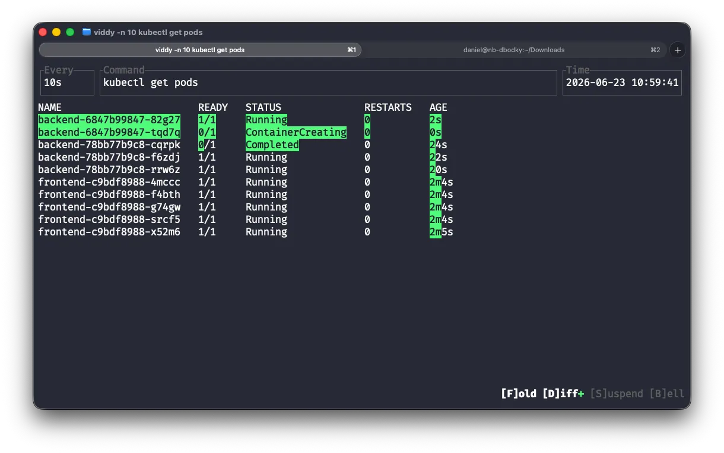
Task: Click the 24s age value
Action: point(439,145)
